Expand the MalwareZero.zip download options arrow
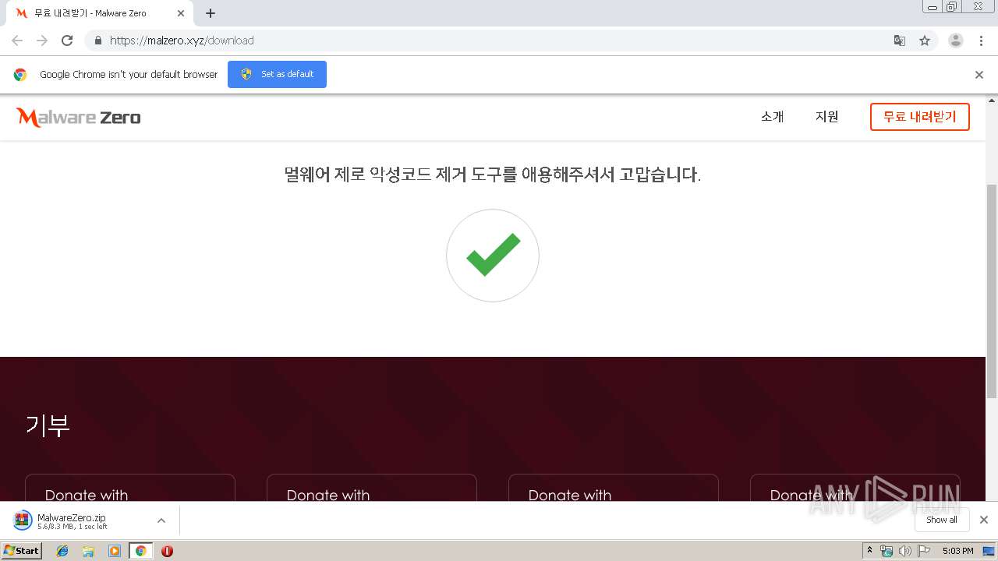 tap(161, 520)
